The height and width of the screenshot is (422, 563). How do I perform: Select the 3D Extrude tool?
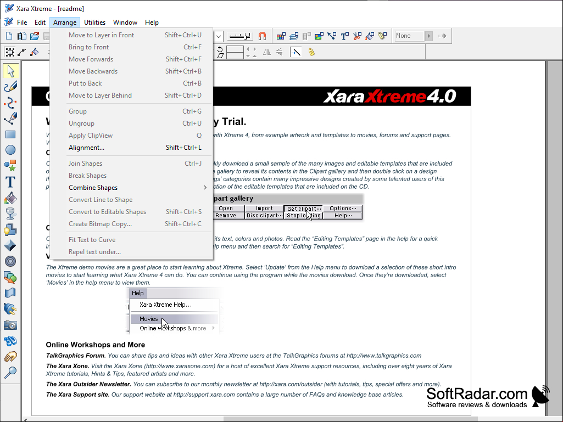(x=10, y=341)
